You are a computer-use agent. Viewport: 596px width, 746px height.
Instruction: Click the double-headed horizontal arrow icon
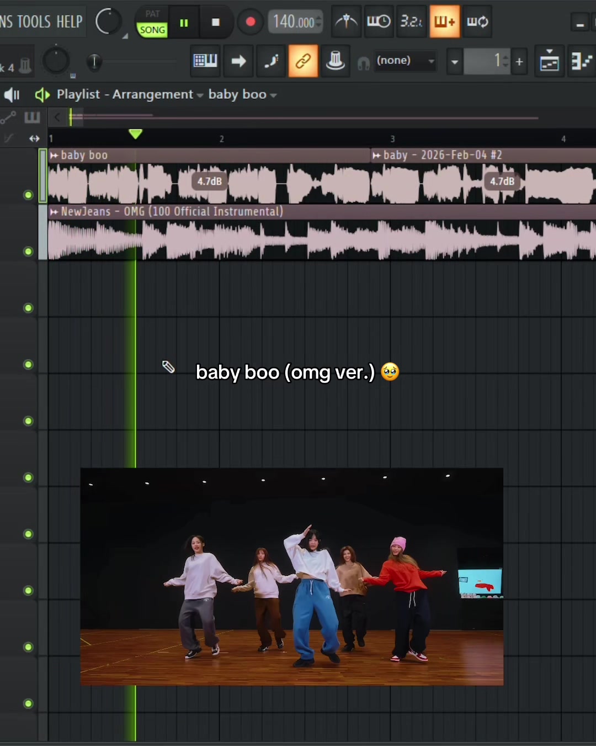(x=34, y=139)
